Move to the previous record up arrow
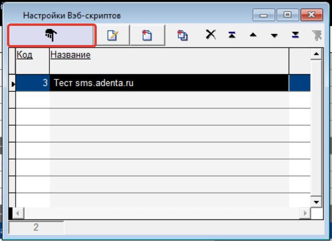The height and width of the screenshot is (241, 332). (253, 35)
